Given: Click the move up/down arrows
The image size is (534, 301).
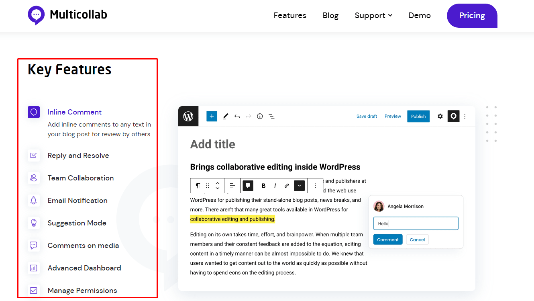Looking at the screenshot, I should click(218, 186).
